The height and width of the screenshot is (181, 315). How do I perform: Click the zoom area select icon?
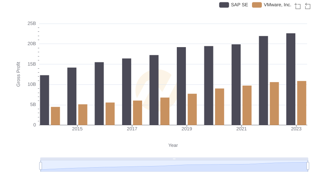(x=298, y=6)
